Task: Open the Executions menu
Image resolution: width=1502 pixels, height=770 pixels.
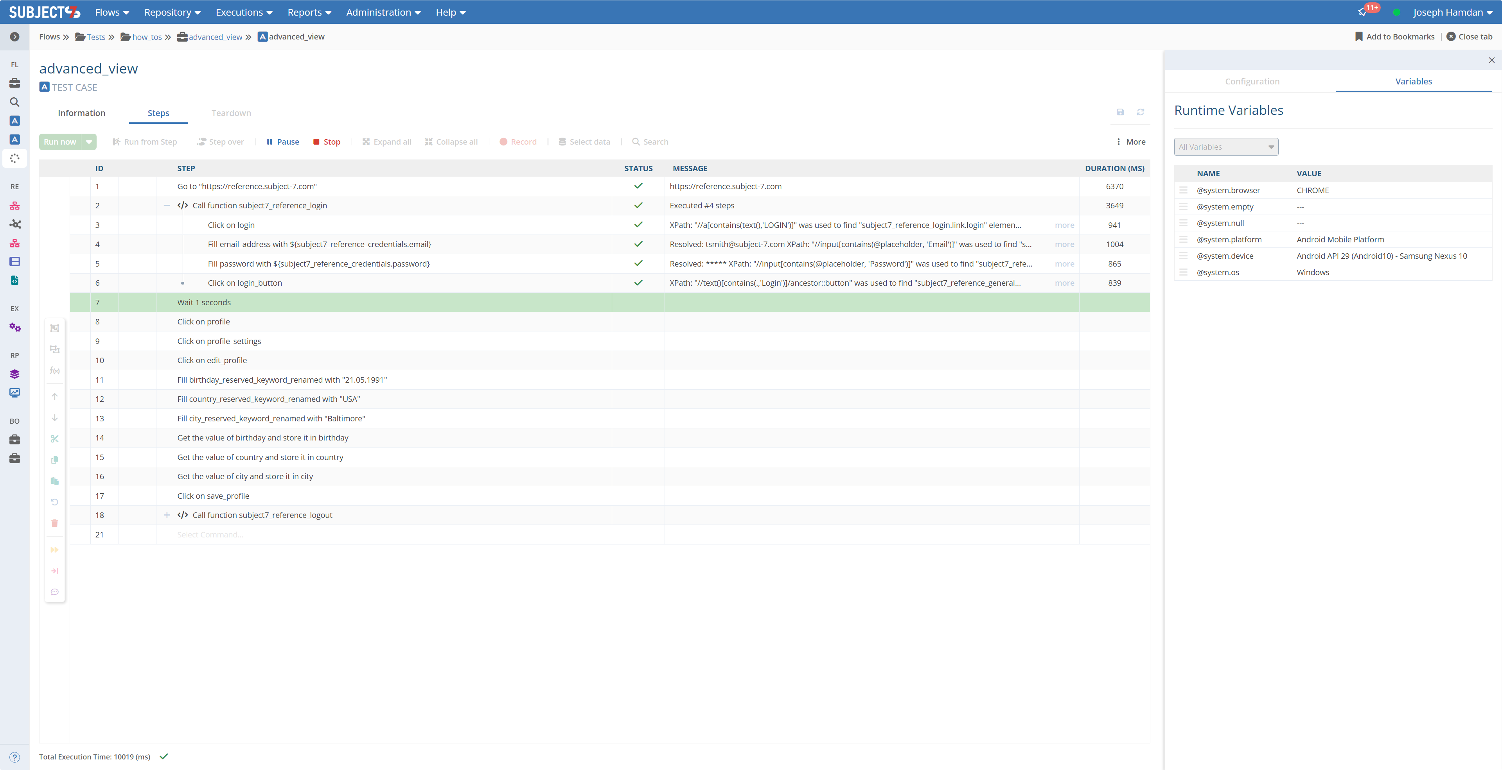Action: point(244,12)
